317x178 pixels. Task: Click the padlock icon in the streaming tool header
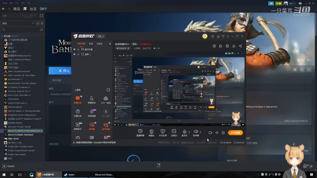pos(221,46)
